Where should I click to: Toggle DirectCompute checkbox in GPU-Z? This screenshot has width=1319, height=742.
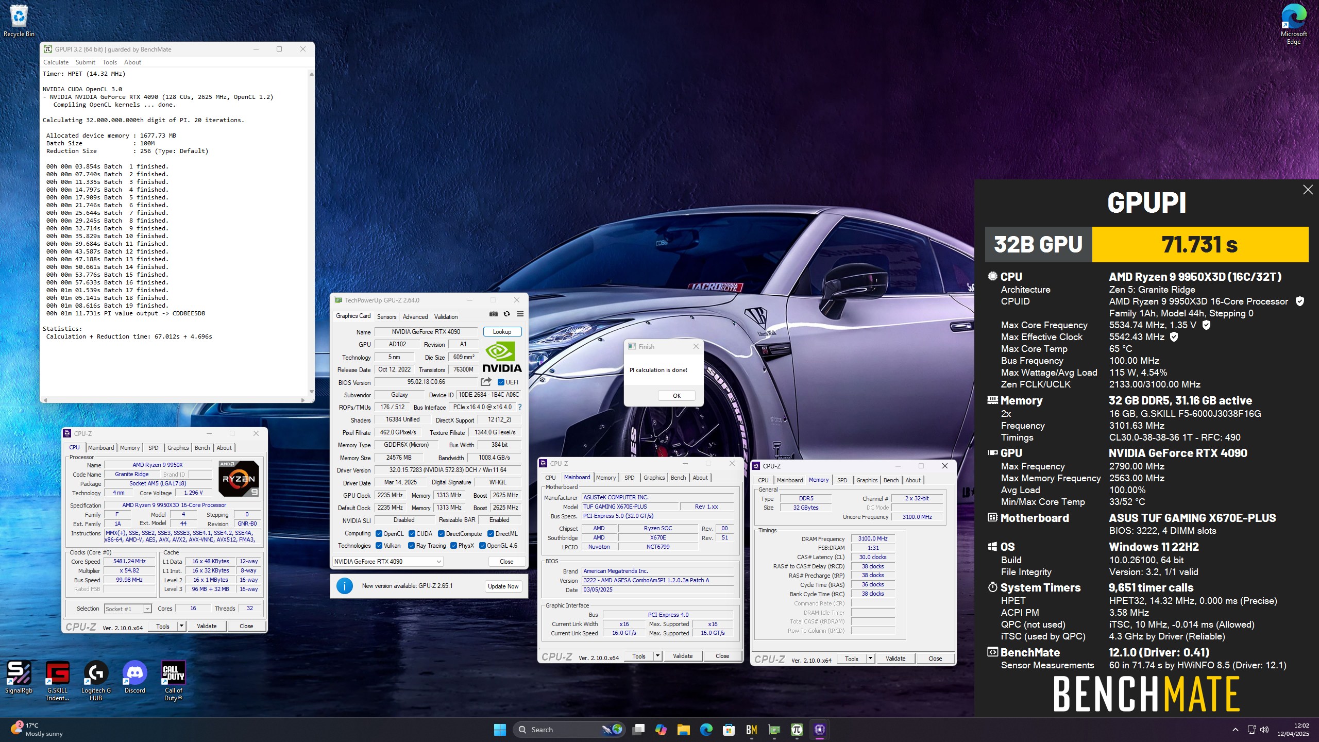[441, 534]
